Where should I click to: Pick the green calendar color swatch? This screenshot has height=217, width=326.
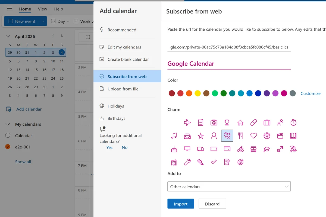(x=223, y=93)
